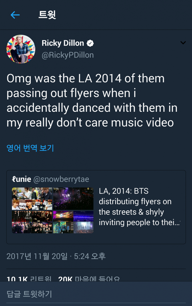Click the verified badge next to Ricky Dillon
Screen dimensions: 192x306
coord(90,43)
